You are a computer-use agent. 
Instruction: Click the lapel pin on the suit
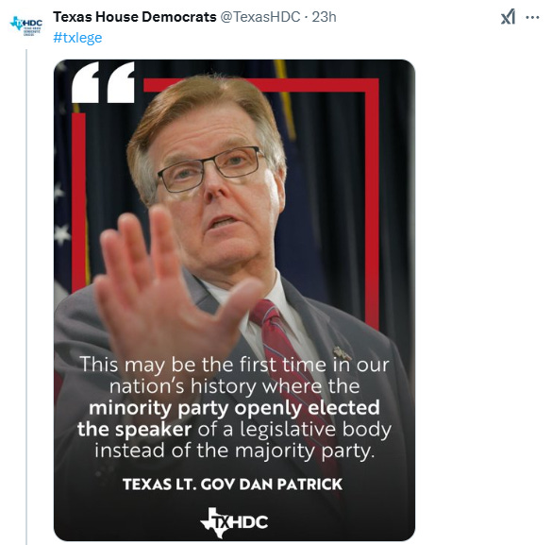[342, 353]
